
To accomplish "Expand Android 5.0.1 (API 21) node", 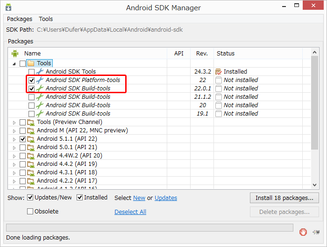I will [14, 148].
